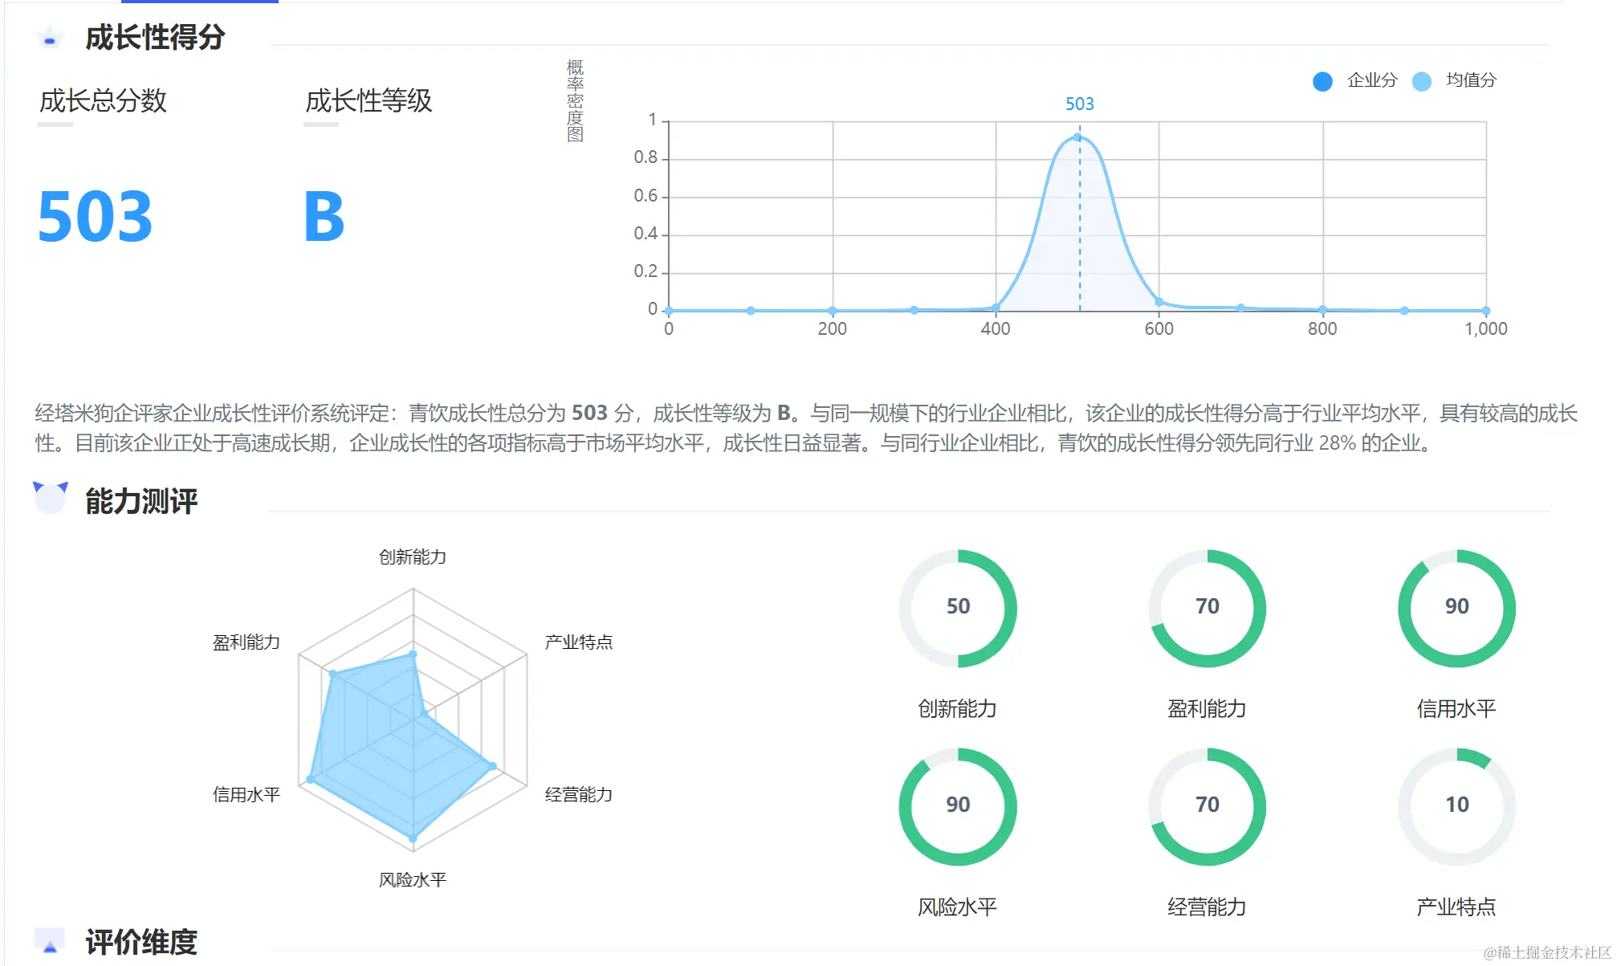Click the dark blue 企业分 legend dot
This screenshot has width=1617, height=966.
click(1322, 81)
